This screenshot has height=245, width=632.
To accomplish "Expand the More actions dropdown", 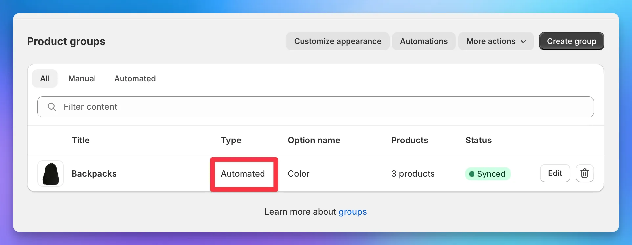I will pos(496,41).
